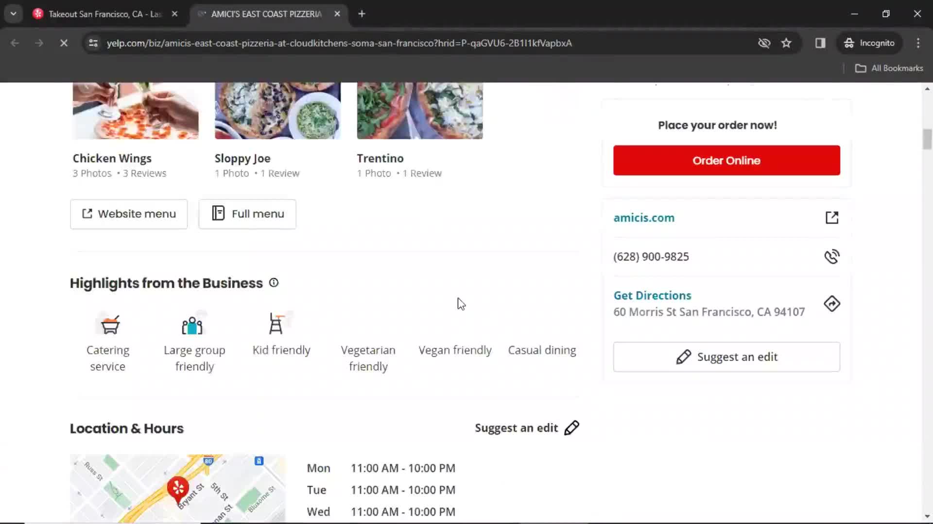Click the phone call icon
Viewport: 933px width, 524px height.
pos(832,257)
